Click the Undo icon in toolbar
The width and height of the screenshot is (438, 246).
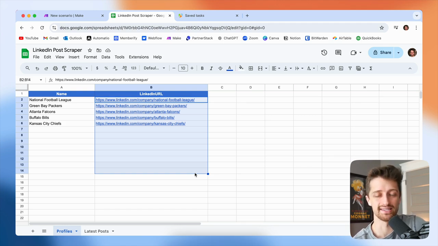(37, 68)
